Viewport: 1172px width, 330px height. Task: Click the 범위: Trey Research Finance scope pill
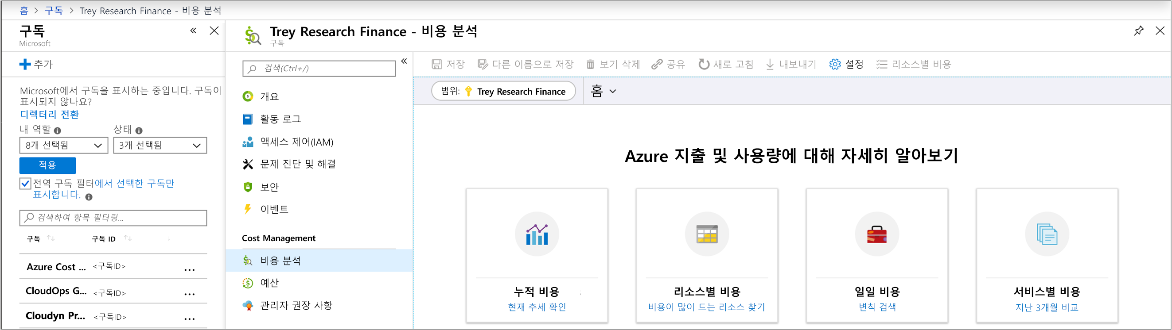click(x=503, y=91)
